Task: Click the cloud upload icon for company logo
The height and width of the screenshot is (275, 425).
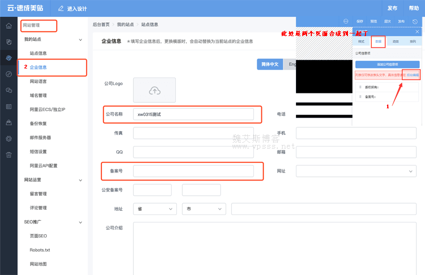Action: pos(154,90)
